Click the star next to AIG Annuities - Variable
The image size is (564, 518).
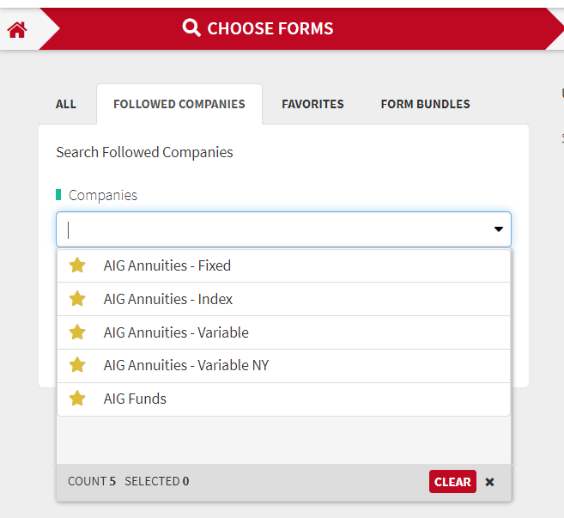77,332
